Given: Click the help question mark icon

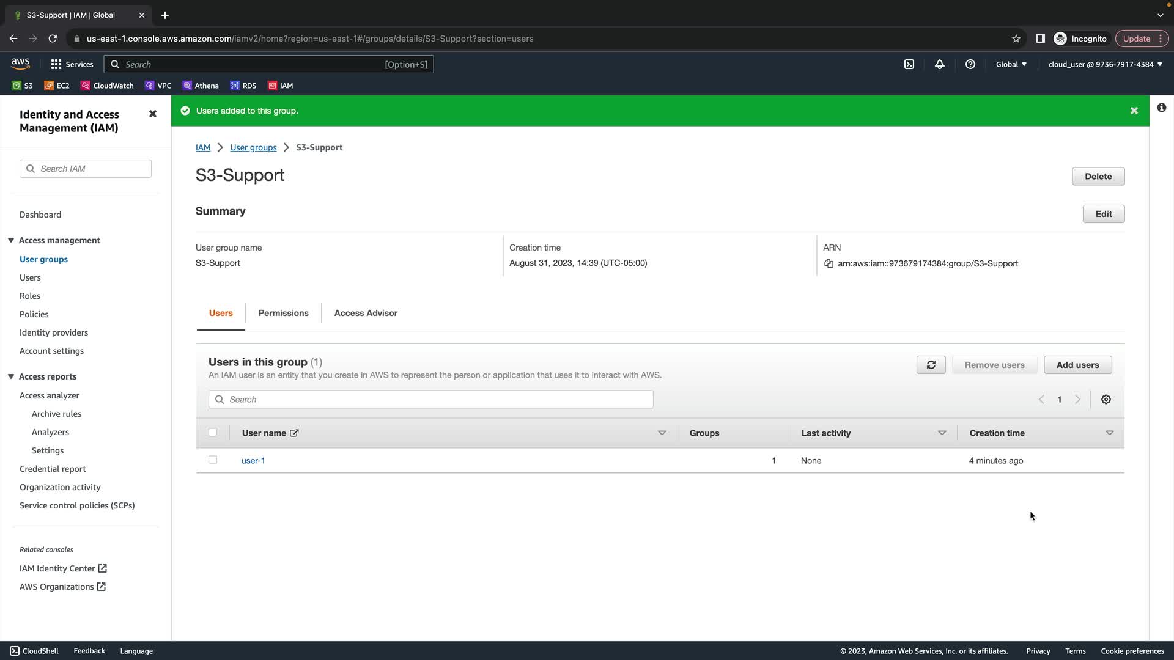Looking at the screenshot, I should click(970, 64).
